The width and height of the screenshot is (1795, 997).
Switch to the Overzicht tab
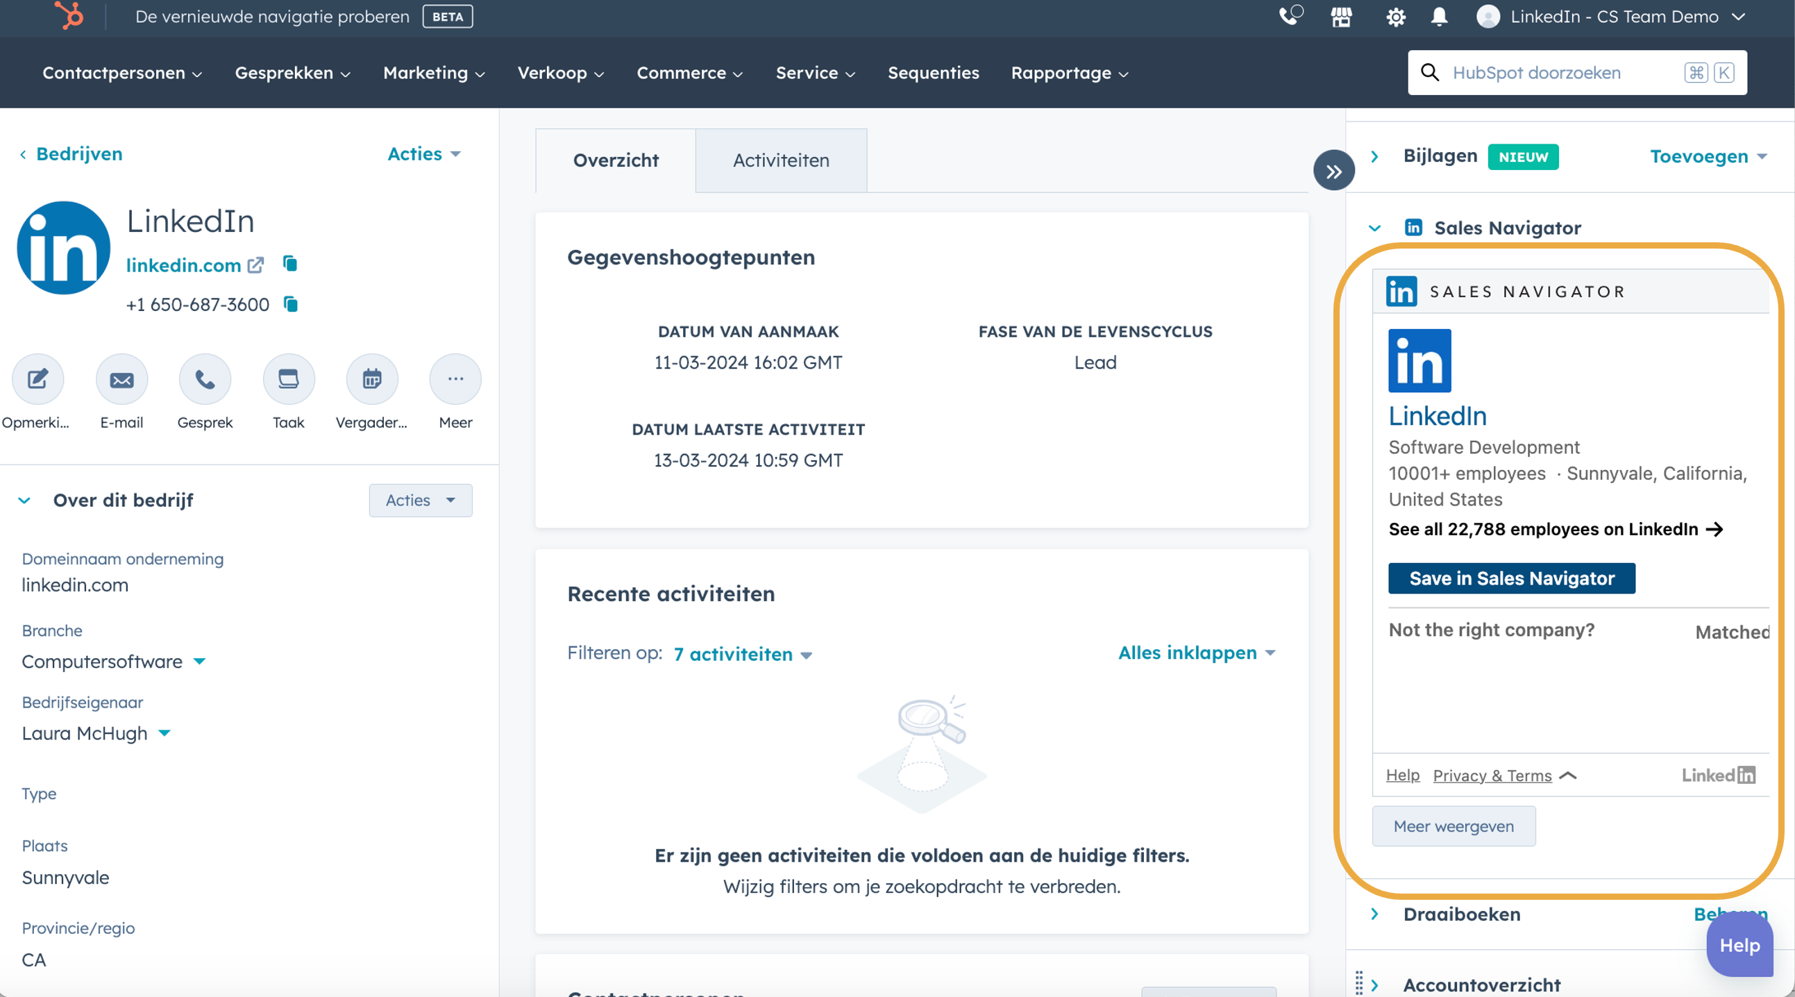point(615,160)
